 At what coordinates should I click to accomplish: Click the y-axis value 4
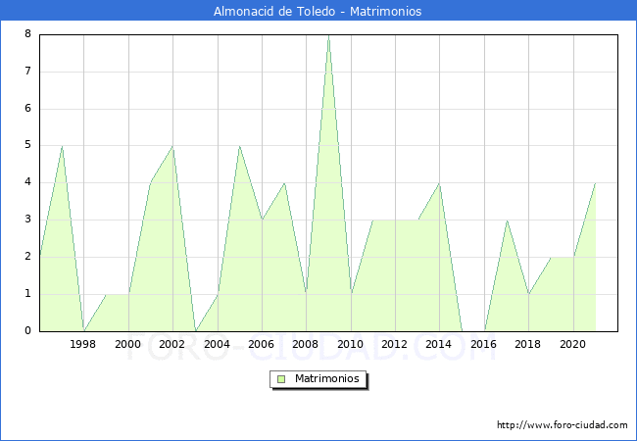click(x=27, y=182)
